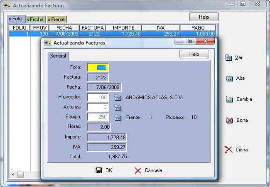Image resolution: width=270 pixels, height=187 pixels.
Task: Click the PAGO cell 1,000.00
Action: coord(198,34)
